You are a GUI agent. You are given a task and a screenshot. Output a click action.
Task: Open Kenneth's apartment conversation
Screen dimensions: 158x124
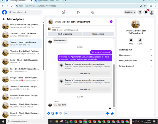click(x=21, y=114)
